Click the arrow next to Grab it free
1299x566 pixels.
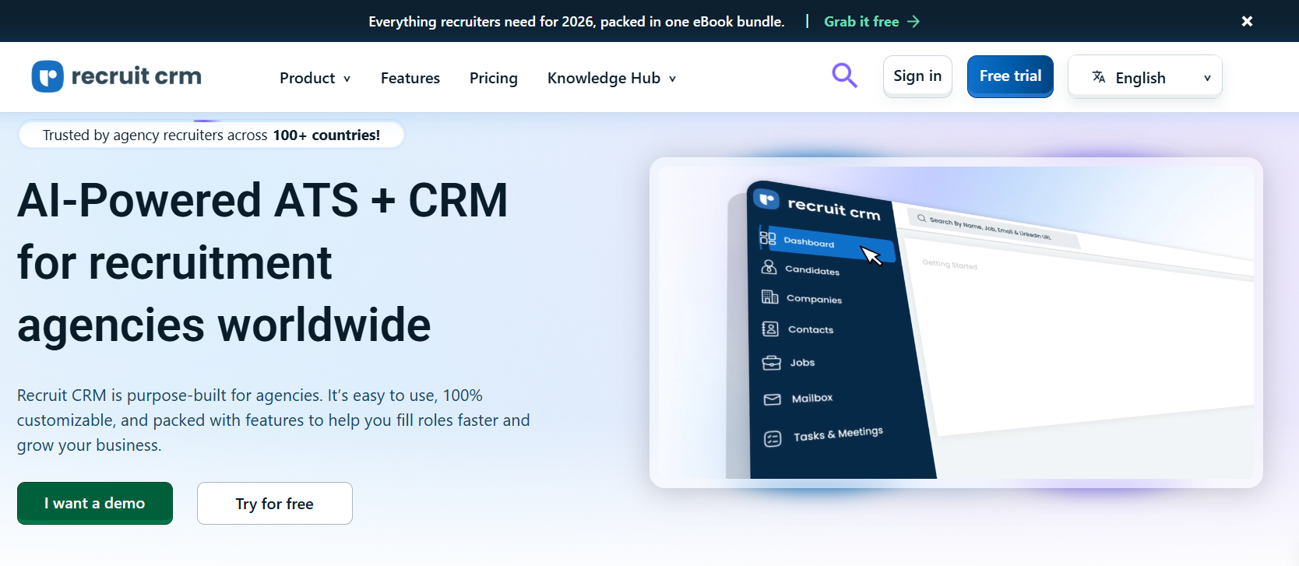(914, 22)
